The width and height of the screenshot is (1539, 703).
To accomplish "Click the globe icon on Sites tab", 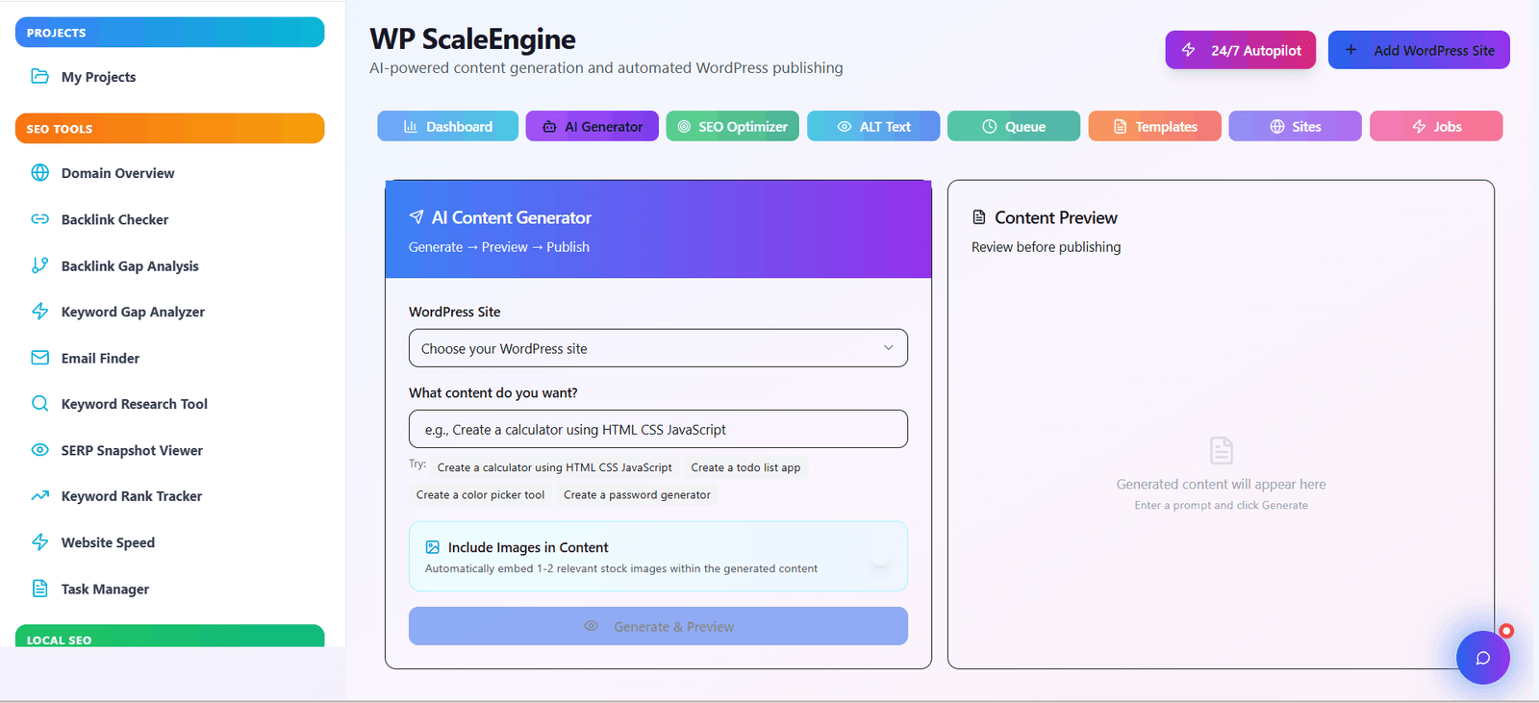I will pos(1277,126).
